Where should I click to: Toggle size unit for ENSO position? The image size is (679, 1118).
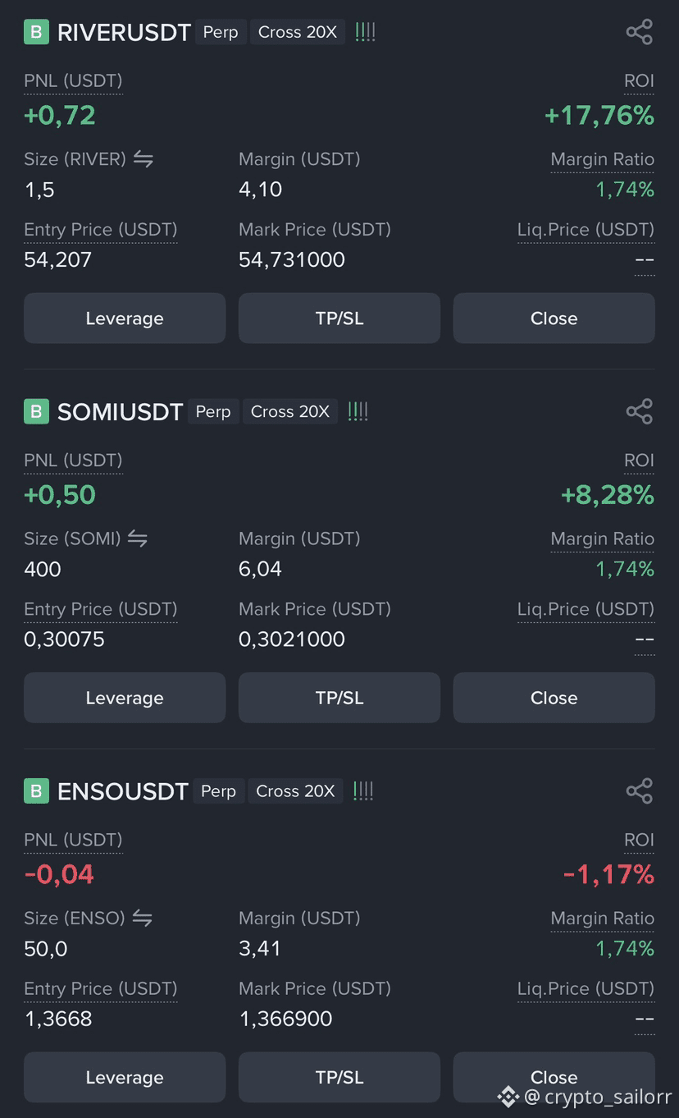coord(143,918)
